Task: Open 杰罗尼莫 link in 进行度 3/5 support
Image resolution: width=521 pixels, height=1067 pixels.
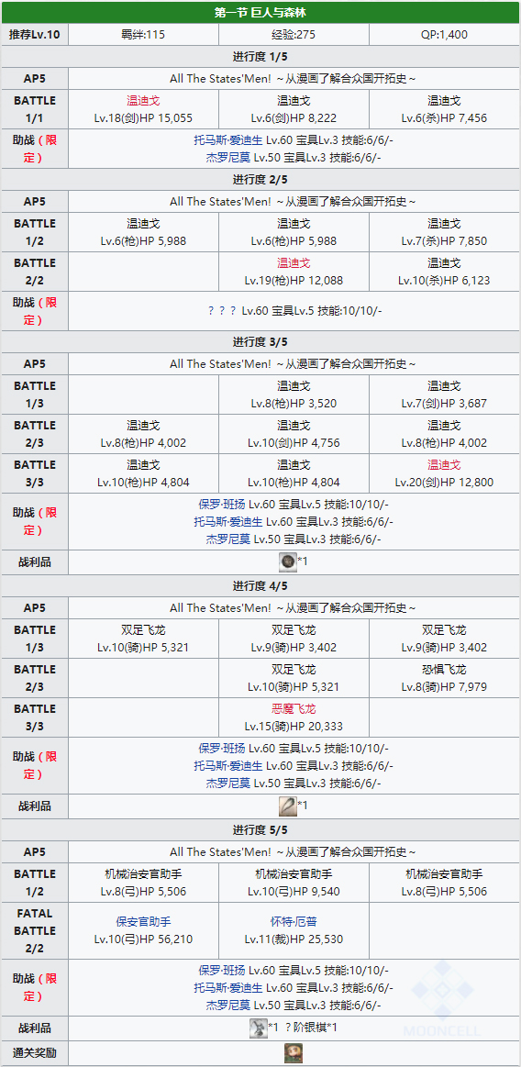Action: [x=228, y=539]
